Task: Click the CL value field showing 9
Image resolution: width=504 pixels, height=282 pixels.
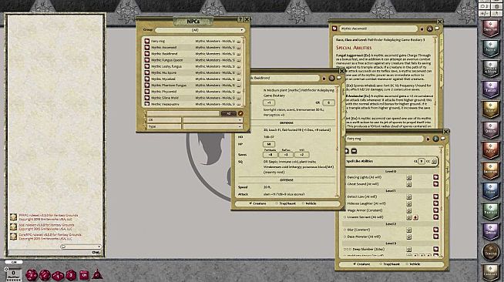Action: click(421, 161)
